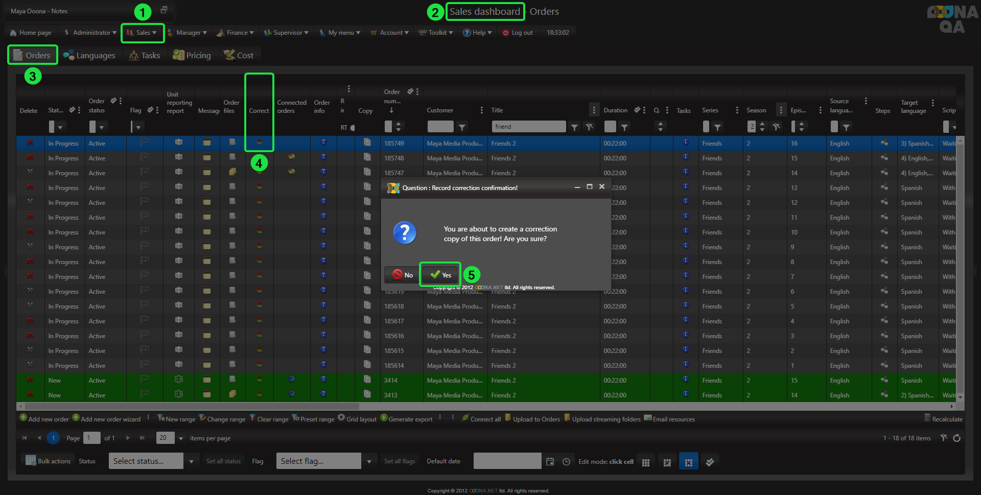
Task: Open the Default date calendar picker
Action: (550, 461)
